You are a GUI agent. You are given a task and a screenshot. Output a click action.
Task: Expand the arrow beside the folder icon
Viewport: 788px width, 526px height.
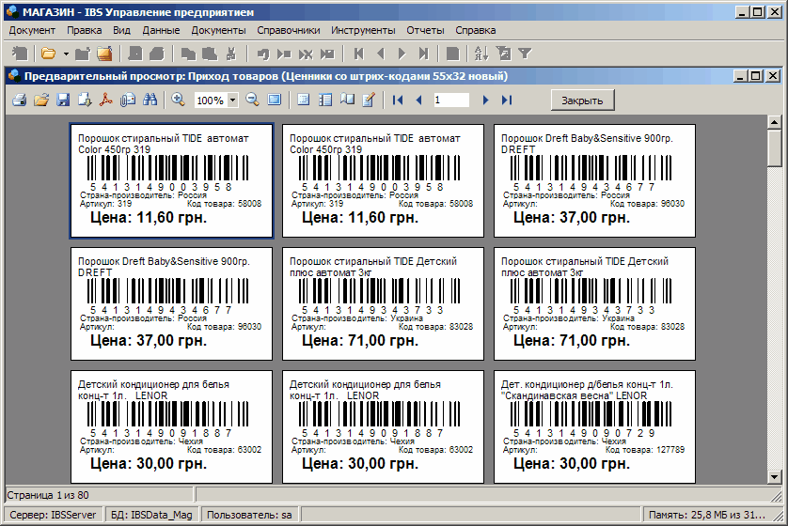point(65,54)
